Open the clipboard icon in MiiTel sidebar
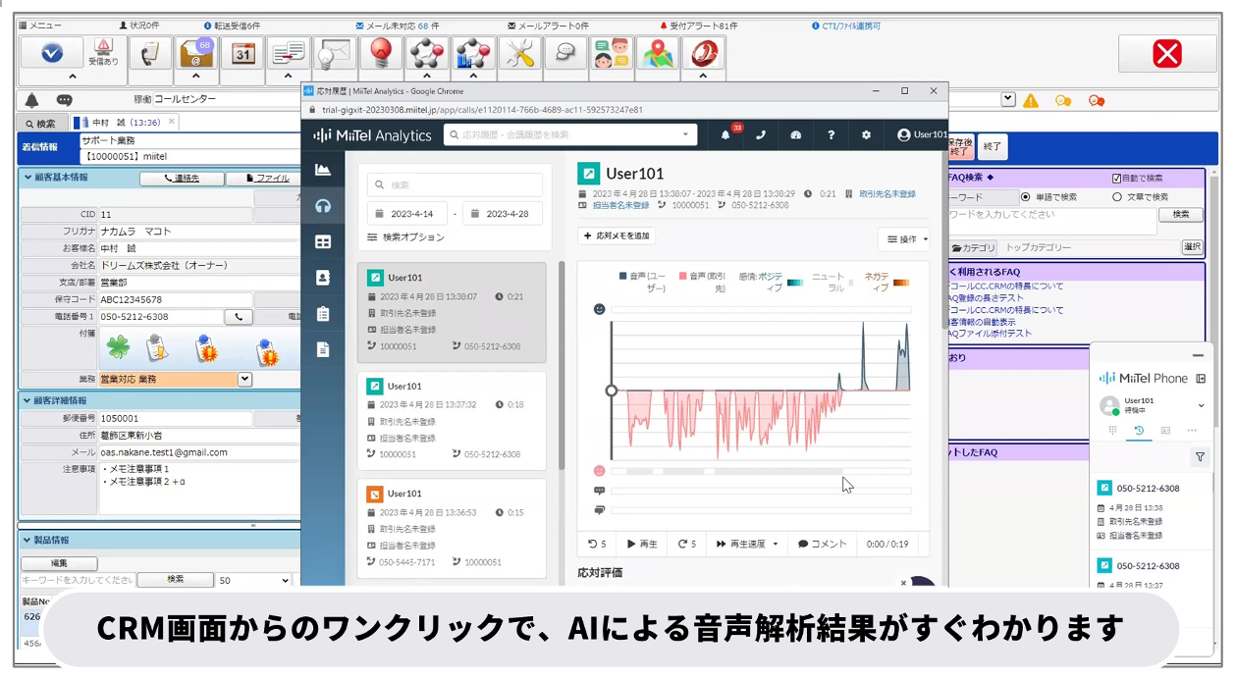Screen dimensions: 1235x679 pos(322,314)
